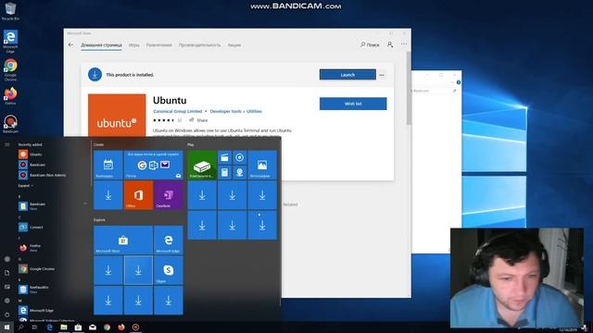Click the Power icon in Start menu

coord(6,314)
